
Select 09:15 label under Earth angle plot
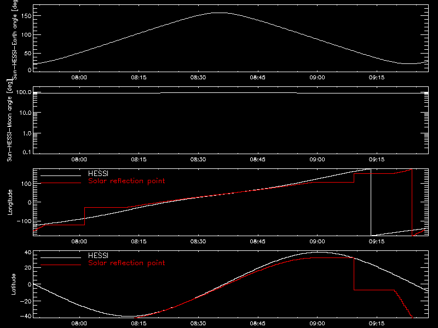click(377, 78)
